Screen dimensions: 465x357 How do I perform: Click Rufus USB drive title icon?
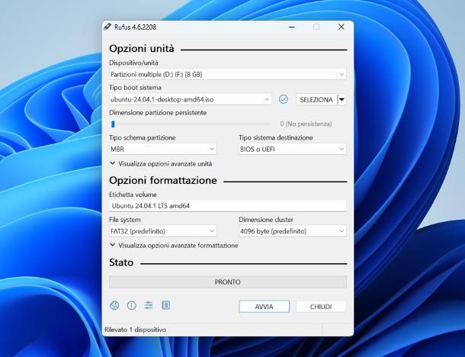coord(107,27)
